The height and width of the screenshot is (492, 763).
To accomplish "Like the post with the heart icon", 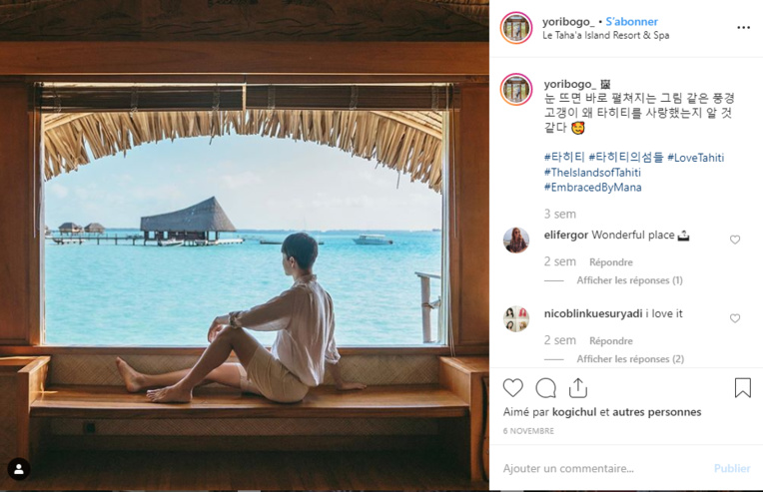I will click(513, 388).
